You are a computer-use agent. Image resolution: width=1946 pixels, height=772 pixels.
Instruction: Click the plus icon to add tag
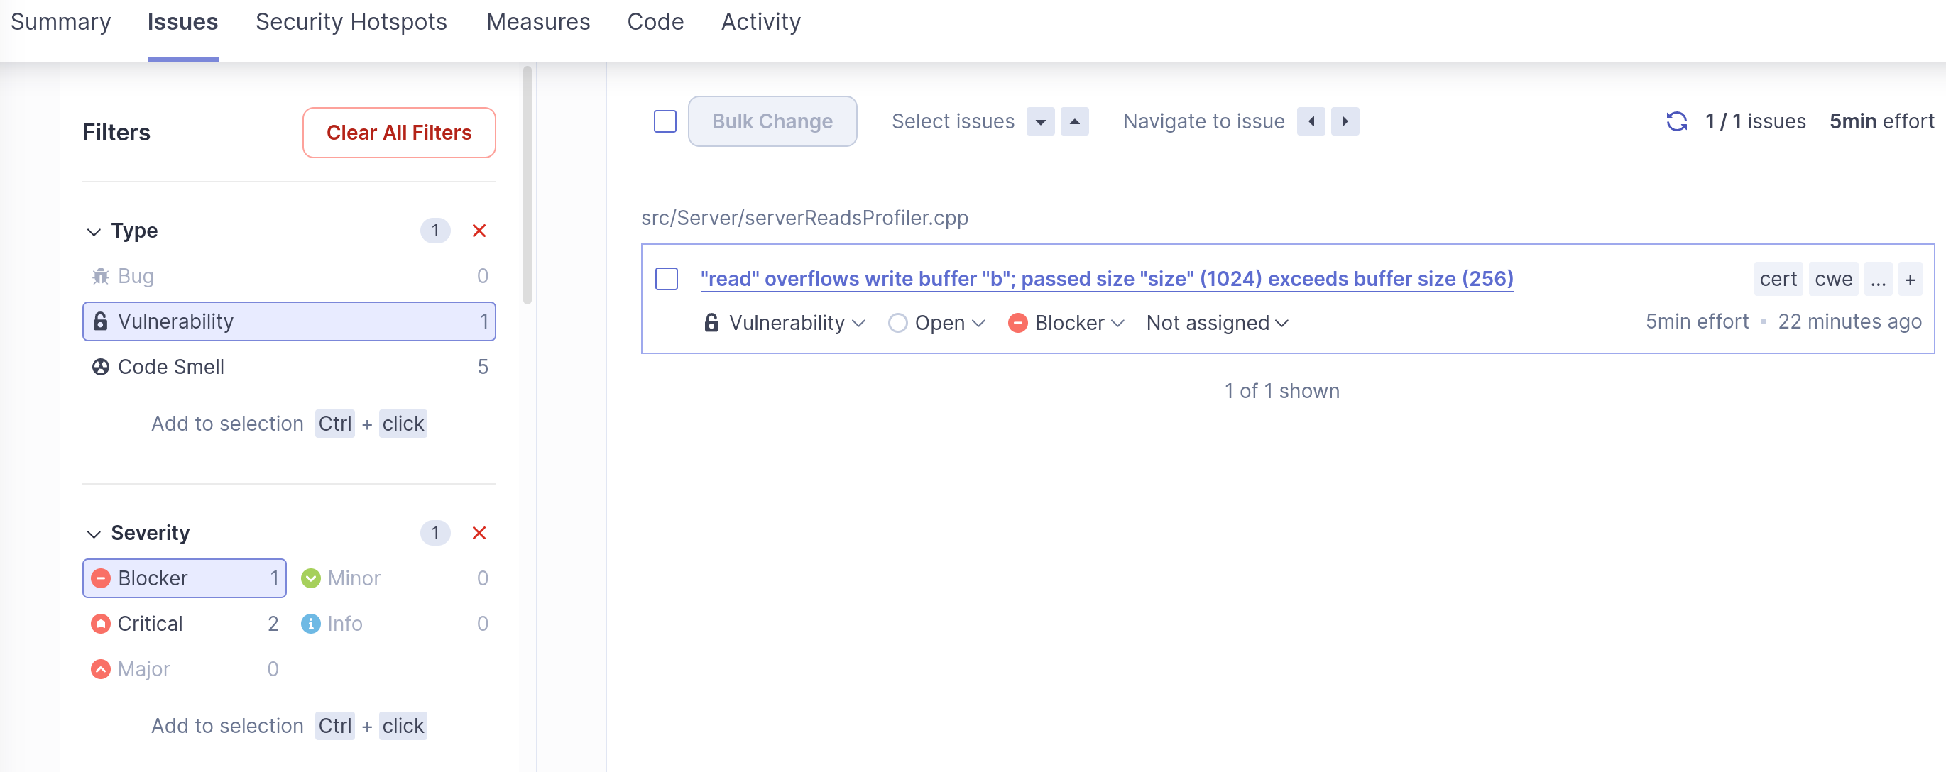tap(1909, 280)
